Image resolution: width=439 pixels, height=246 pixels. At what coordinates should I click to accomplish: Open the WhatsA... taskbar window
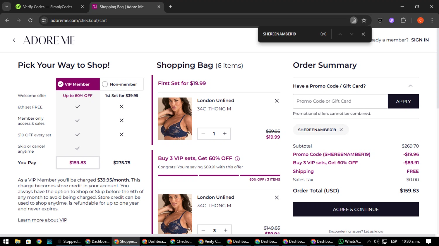click(x=350, y=241)
